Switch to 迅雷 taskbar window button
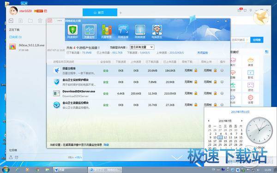Image resolution: width=277 pixels, height=173 pixels. click(x=70, y=170)
